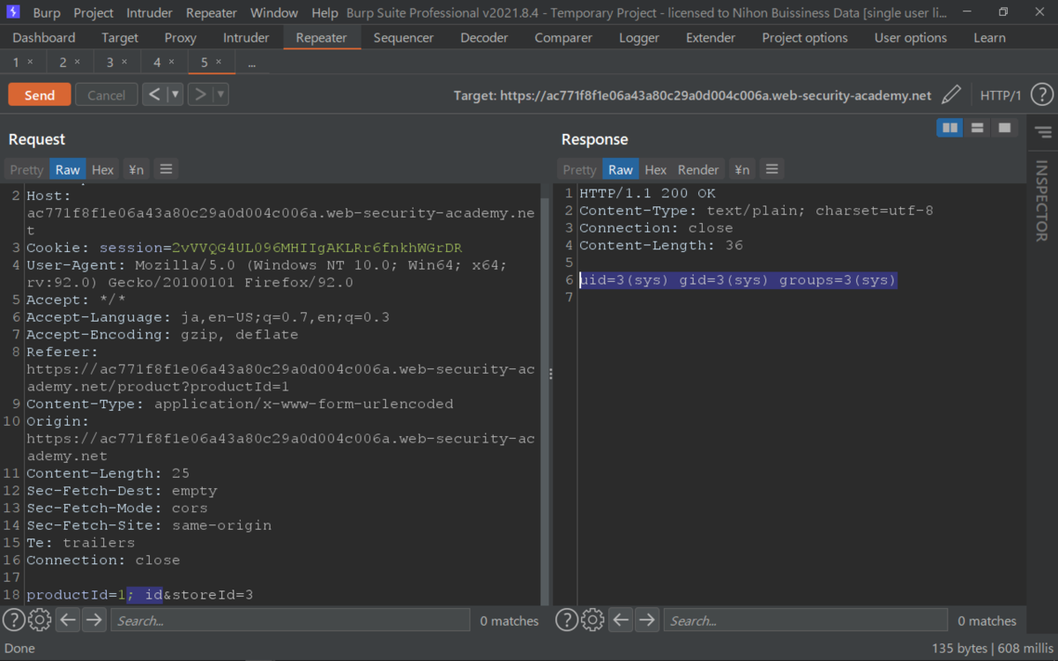Switch to the Dashboard tab

(44, 38)
